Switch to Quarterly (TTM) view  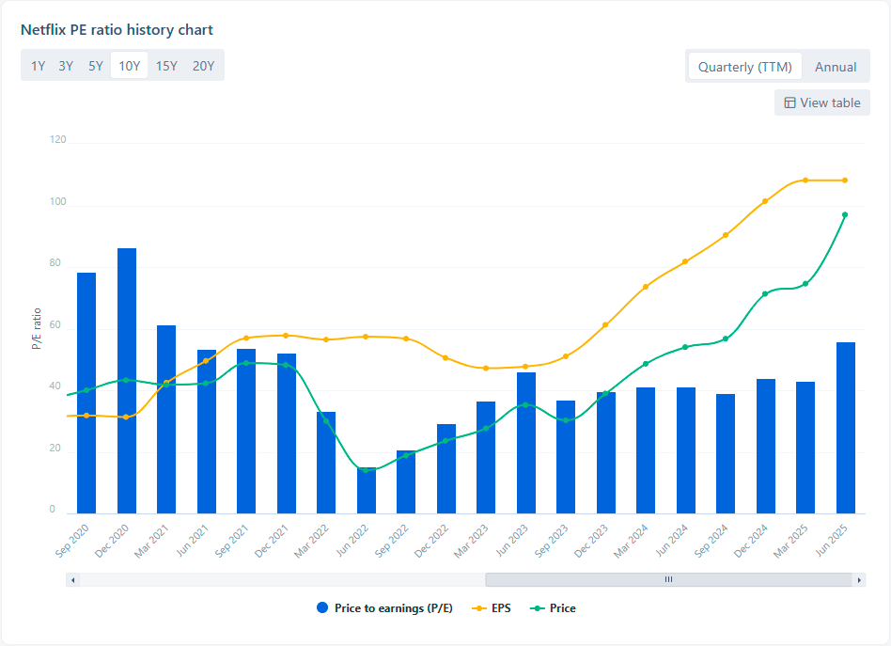(745, 67)
